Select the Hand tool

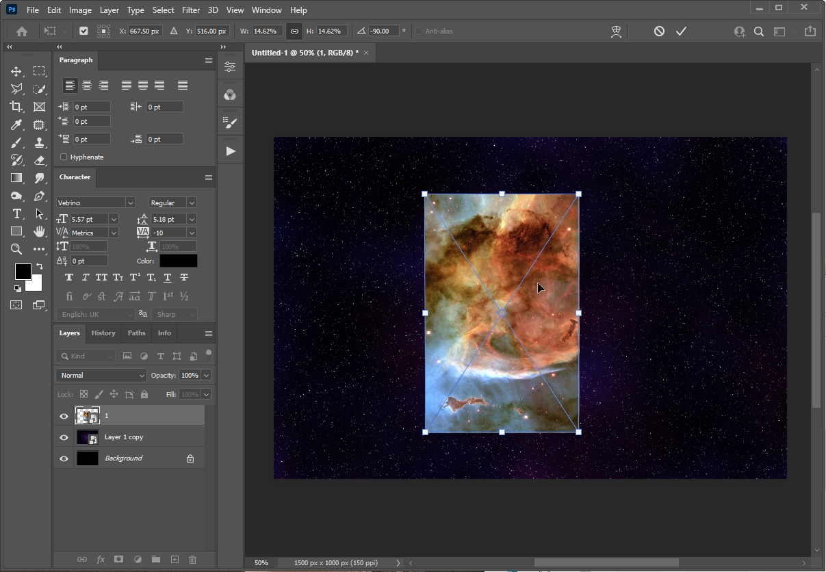[x=39, y=231]
